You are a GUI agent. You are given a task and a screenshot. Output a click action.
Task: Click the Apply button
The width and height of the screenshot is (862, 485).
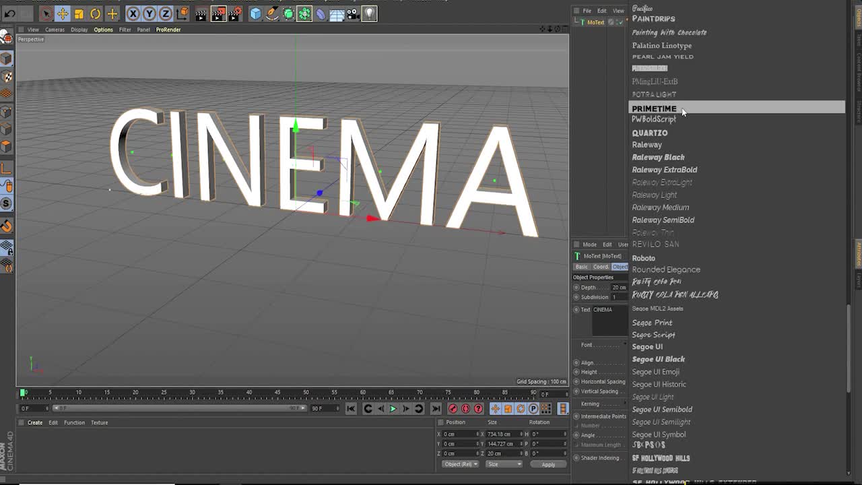coord(548,464)
